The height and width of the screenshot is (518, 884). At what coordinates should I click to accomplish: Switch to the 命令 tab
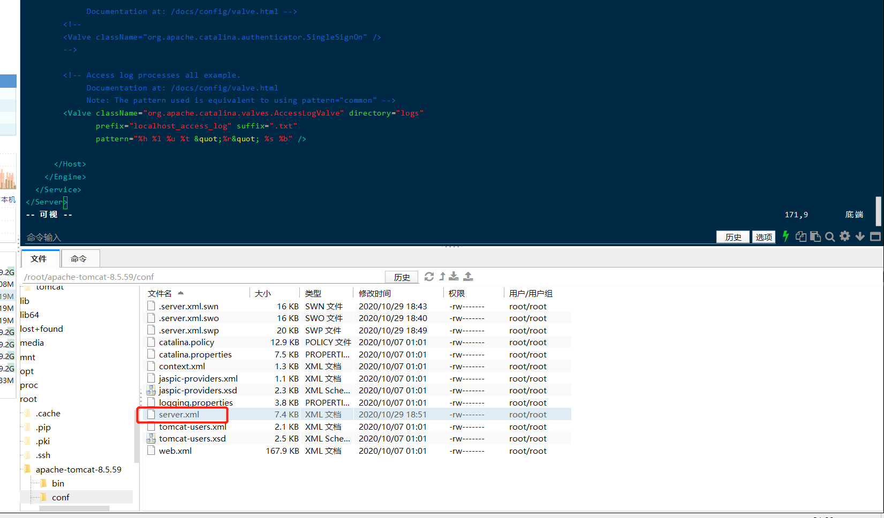[x=79, y=258]
